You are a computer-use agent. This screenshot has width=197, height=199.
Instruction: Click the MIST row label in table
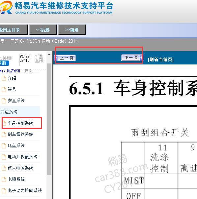tap(134, 180)
